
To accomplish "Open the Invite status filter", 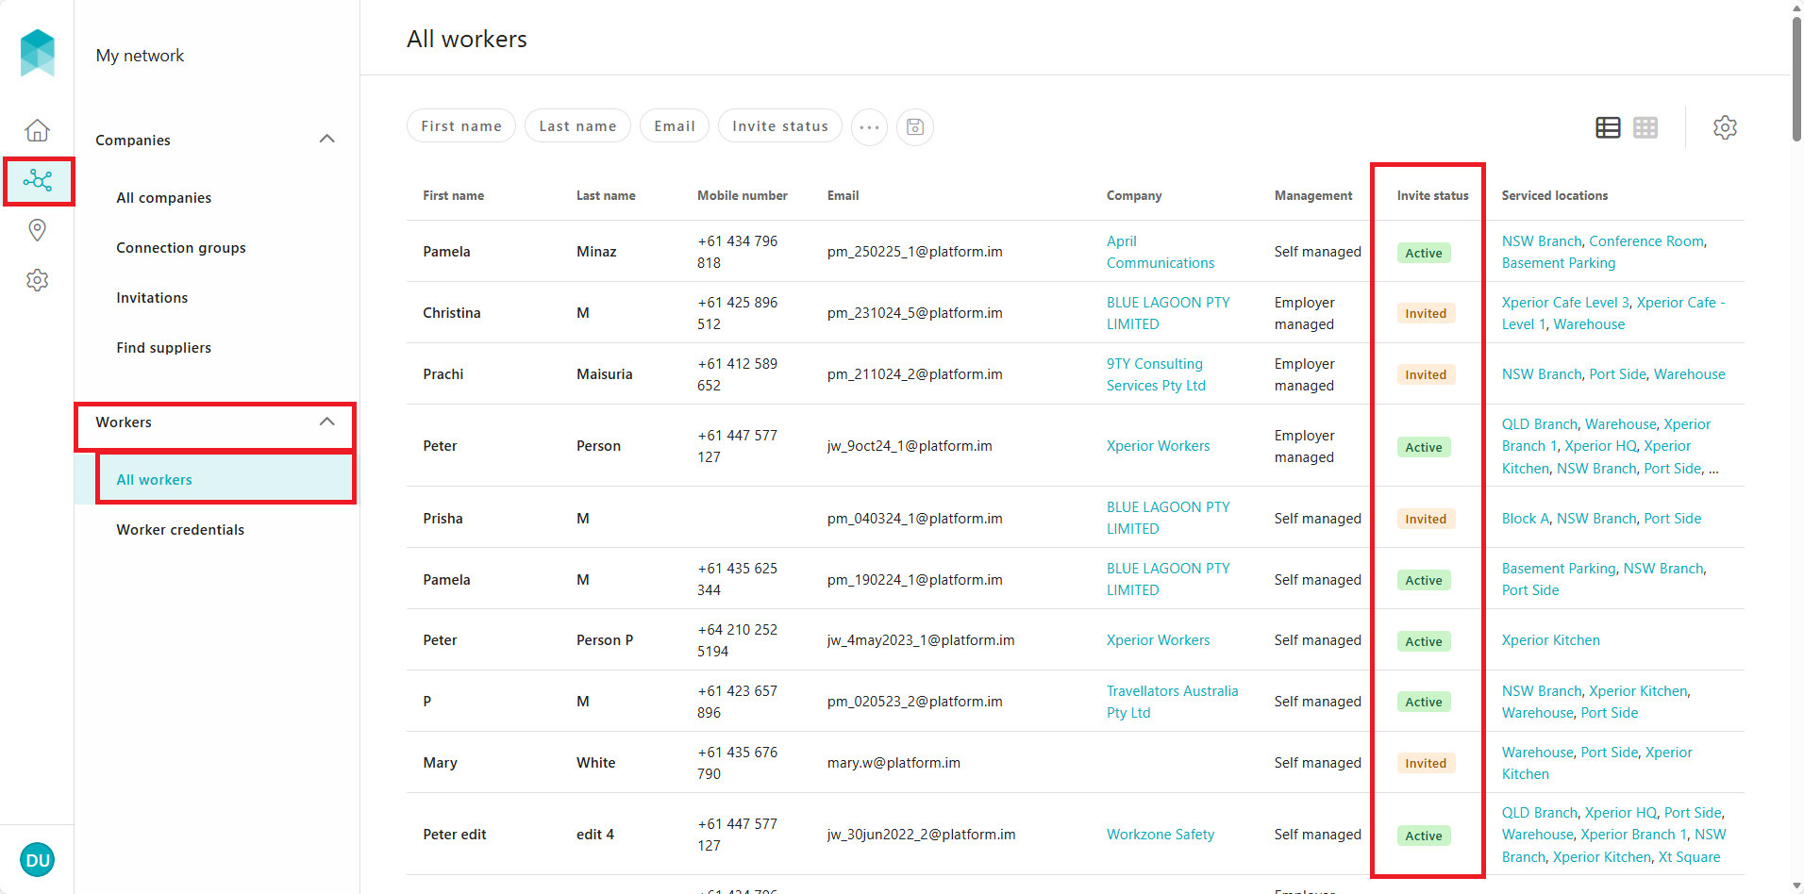I will 780,125.
